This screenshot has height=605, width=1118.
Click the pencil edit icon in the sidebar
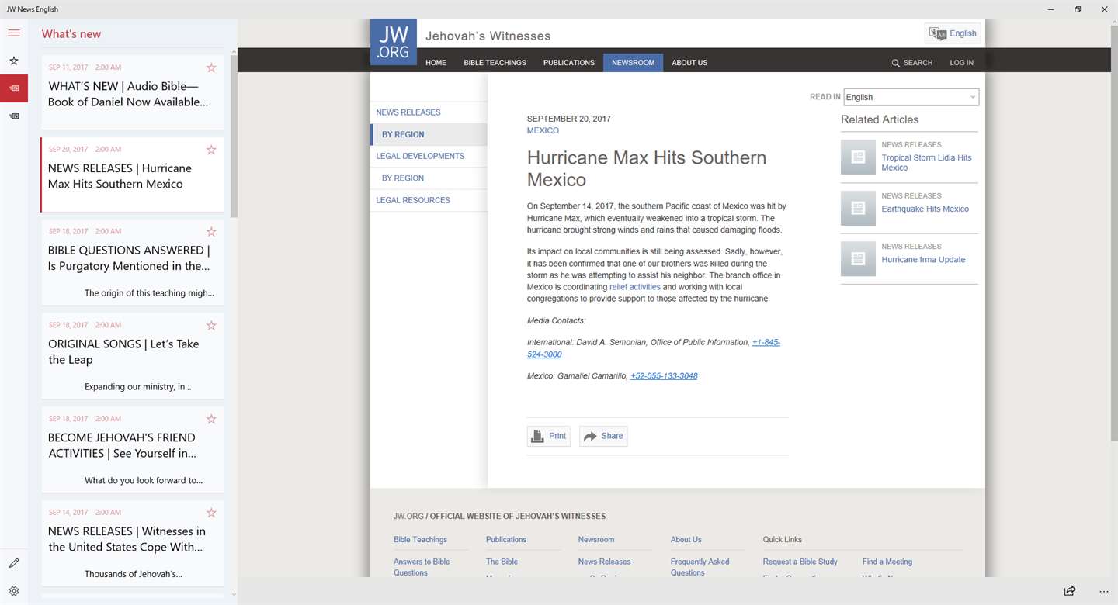click(14, 563)
